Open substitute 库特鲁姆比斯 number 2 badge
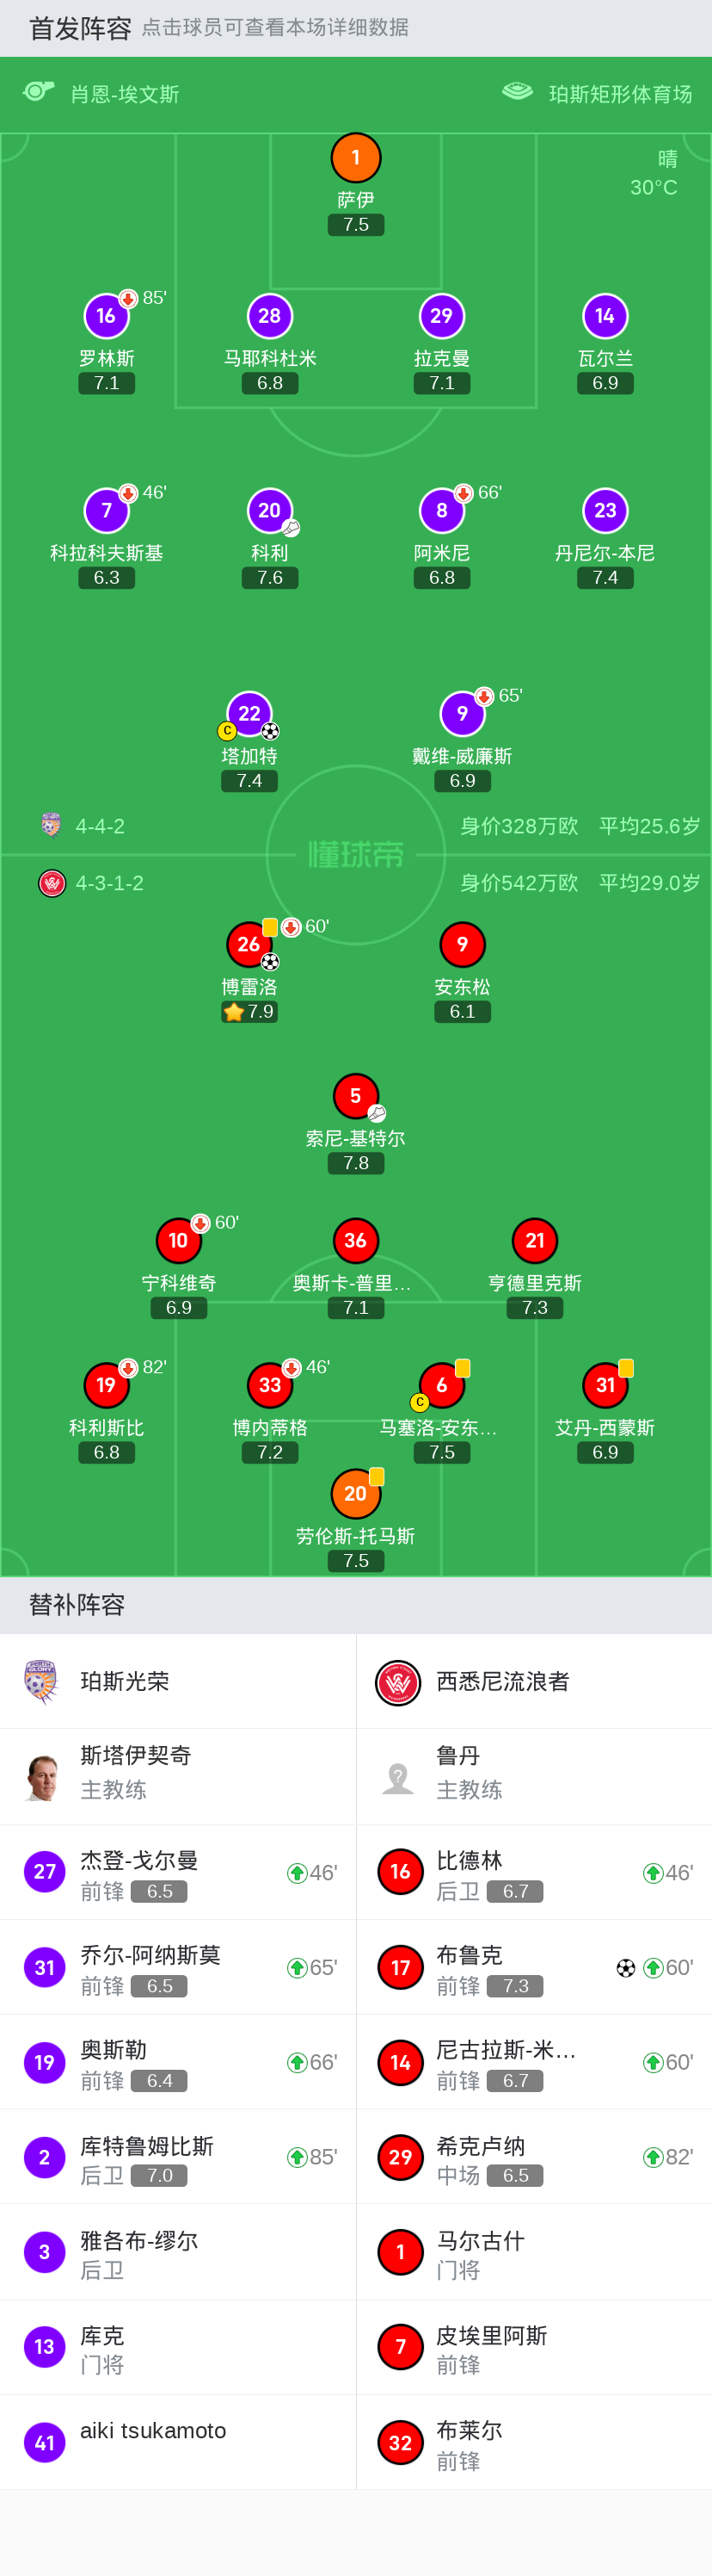712x2576 pixels. [x=44, y=2157]
